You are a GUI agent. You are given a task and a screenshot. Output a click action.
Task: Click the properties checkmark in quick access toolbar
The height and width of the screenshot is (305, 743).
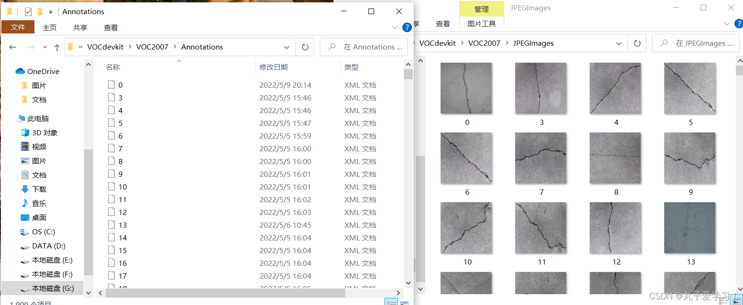point(28,12)
